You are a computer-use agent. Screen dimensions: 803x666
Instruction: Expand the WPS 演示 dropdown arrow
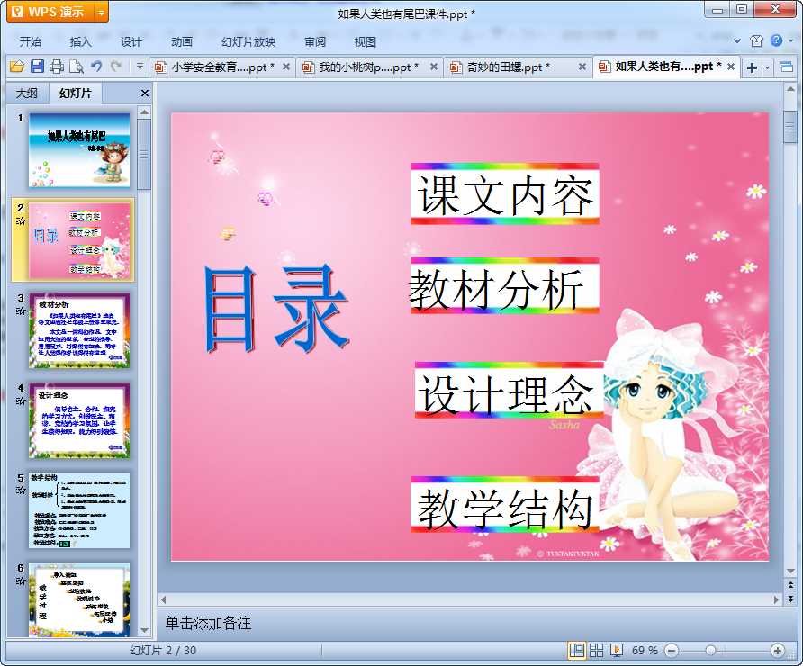(101, 13)
